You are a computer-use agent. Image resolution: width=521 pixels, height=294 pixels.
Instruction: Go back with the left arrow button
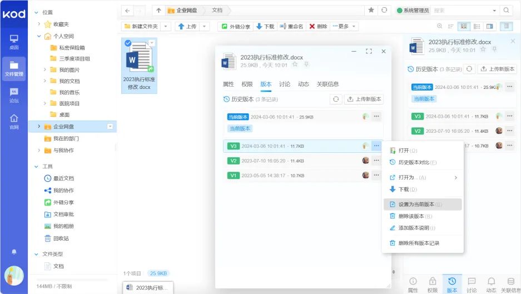coord(127,11)
